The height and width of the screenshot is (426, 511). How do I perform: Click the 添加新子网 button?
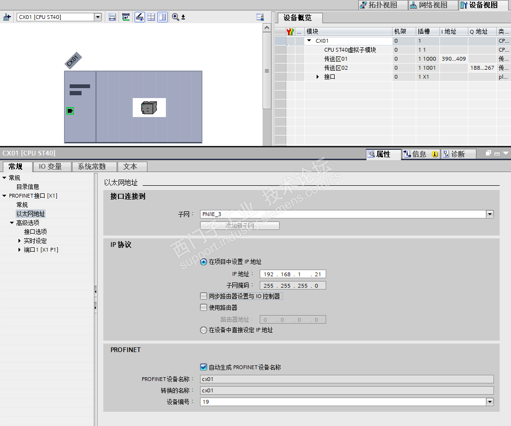(239, 226)
